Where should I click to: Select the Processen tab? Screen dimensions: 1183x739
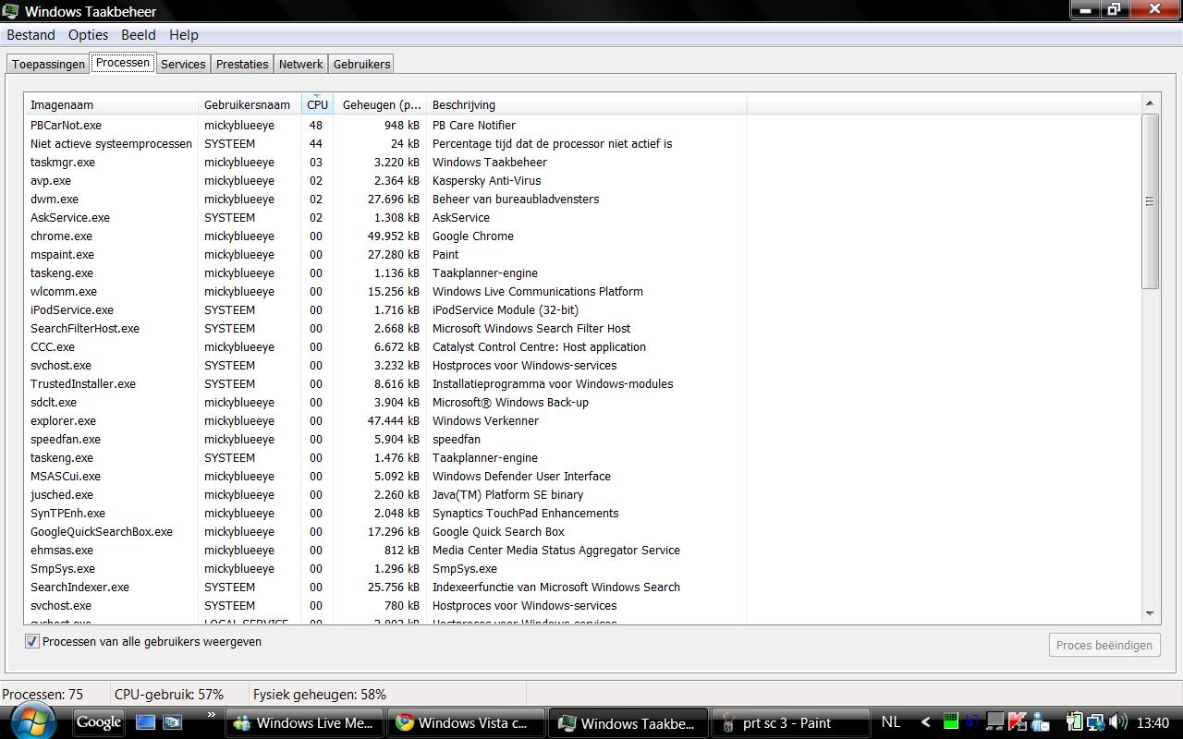pos(123,63)
